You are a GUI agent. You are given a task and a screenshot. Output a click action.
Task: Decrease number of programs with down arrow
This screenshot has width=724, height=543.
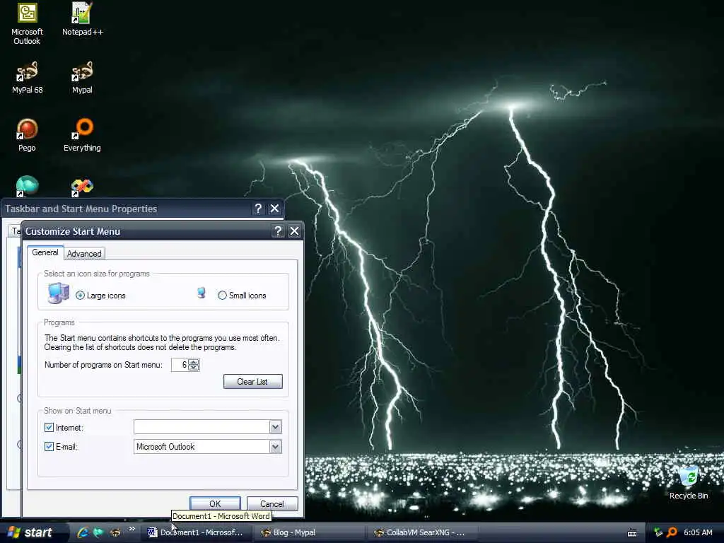coord(194,368)
